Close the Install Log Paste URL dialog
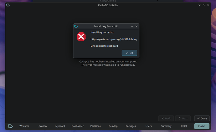 coord(136,26)
